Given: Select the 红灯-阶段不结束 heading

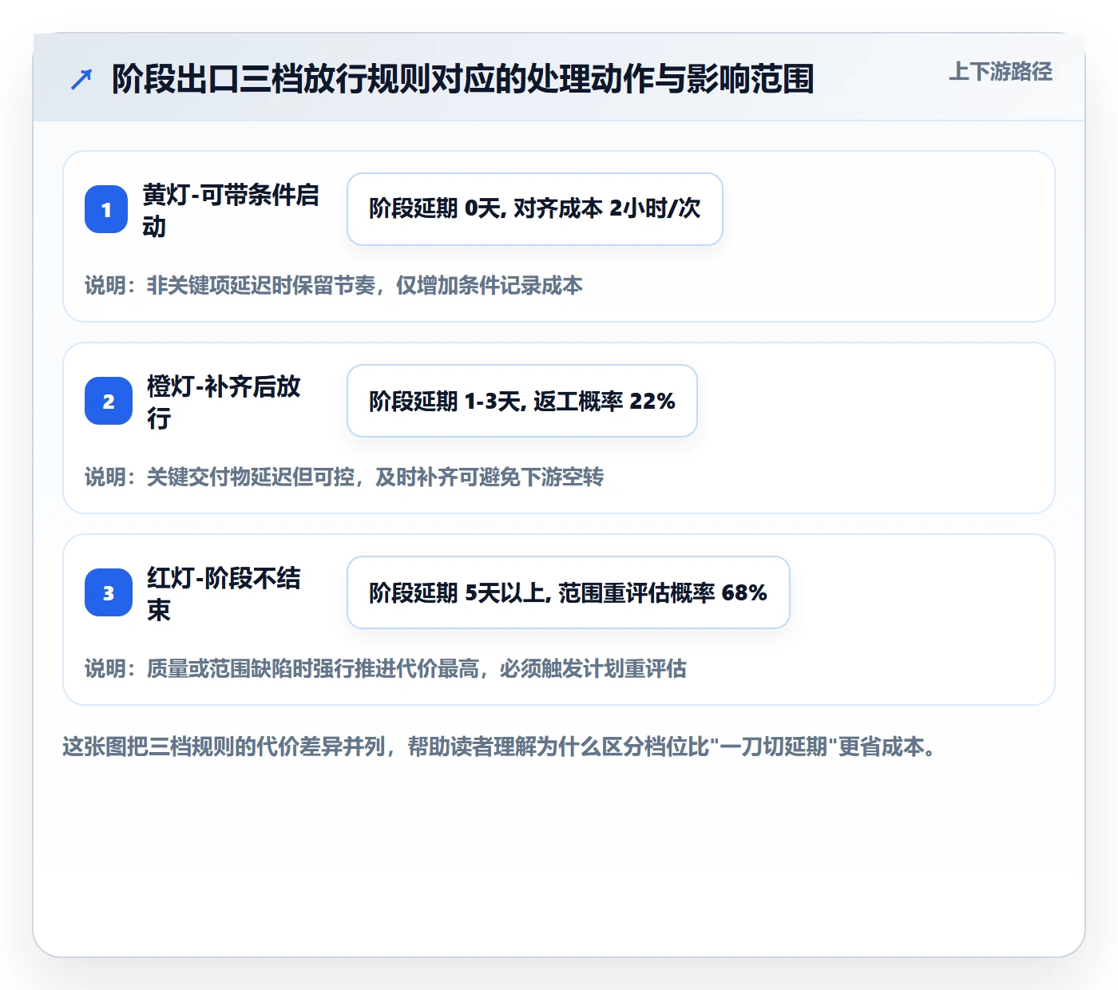Looking at the screenshot, I should (224, 593).
